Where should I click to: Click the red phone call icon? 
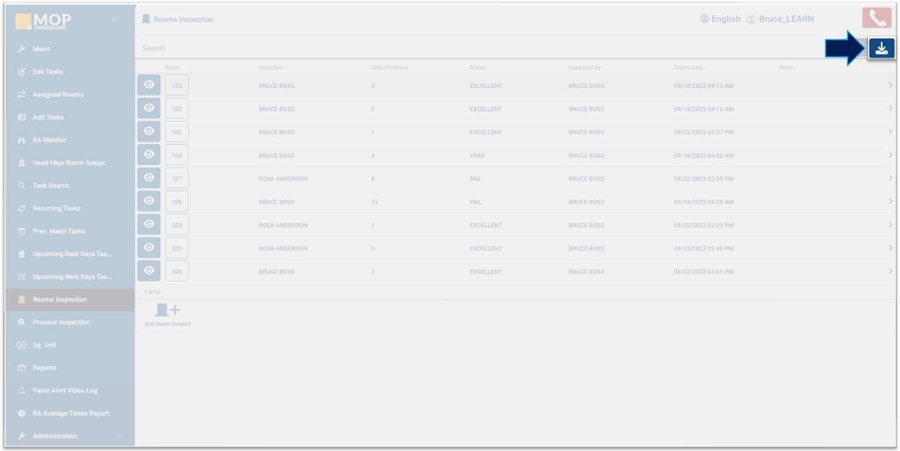click(877, 18)
